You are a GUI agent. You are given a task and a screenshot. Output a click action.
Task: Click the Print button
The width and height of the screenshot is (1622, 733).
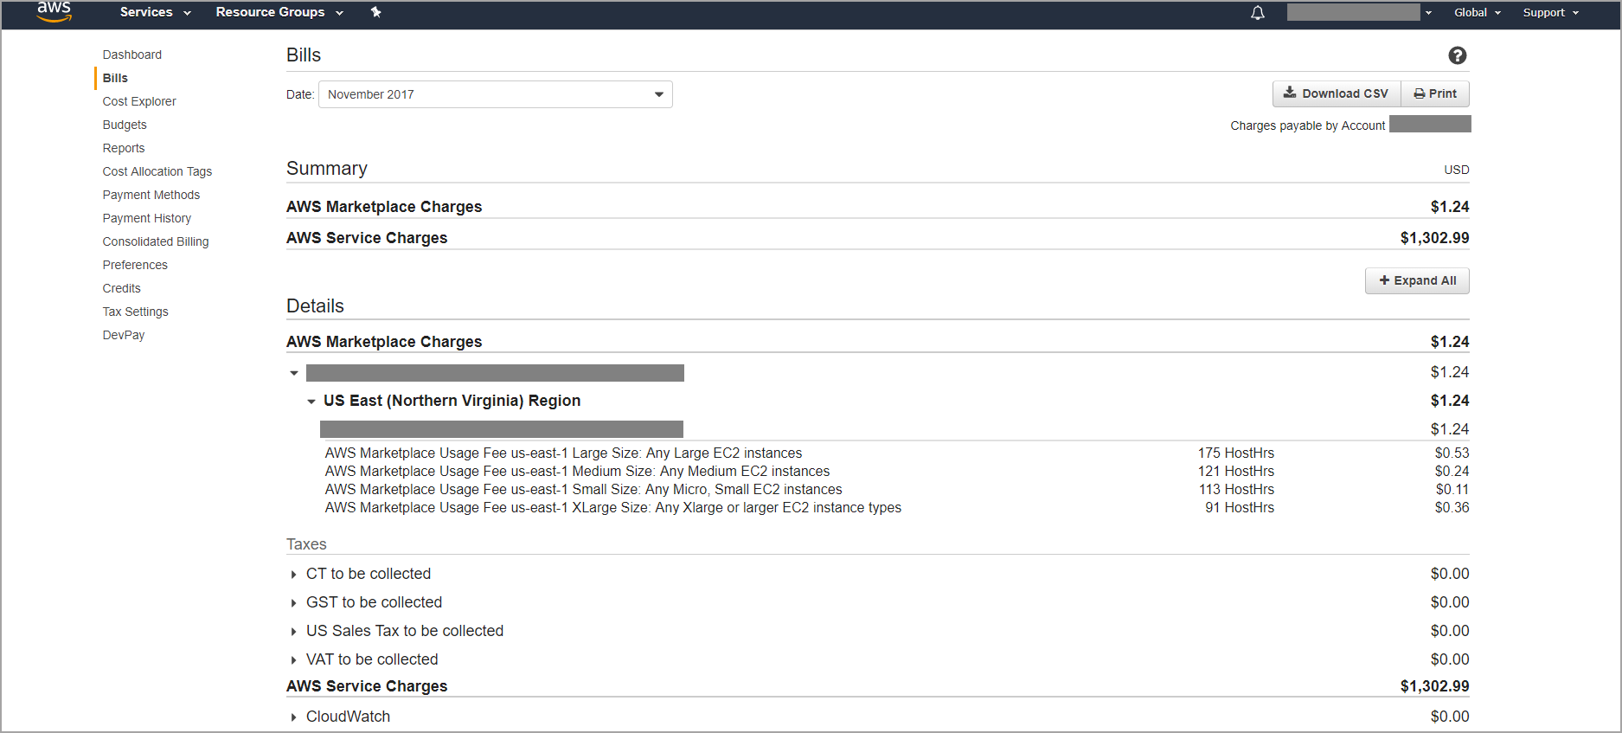tap(1435, 93)
